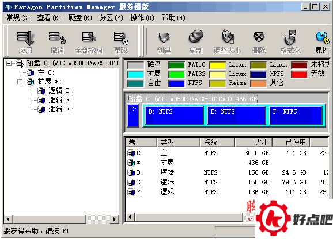The width and height of the screenshot is (333, 239).
Task: Click the 删除 (Delete) partition icon
Action: tap(259, 37)
